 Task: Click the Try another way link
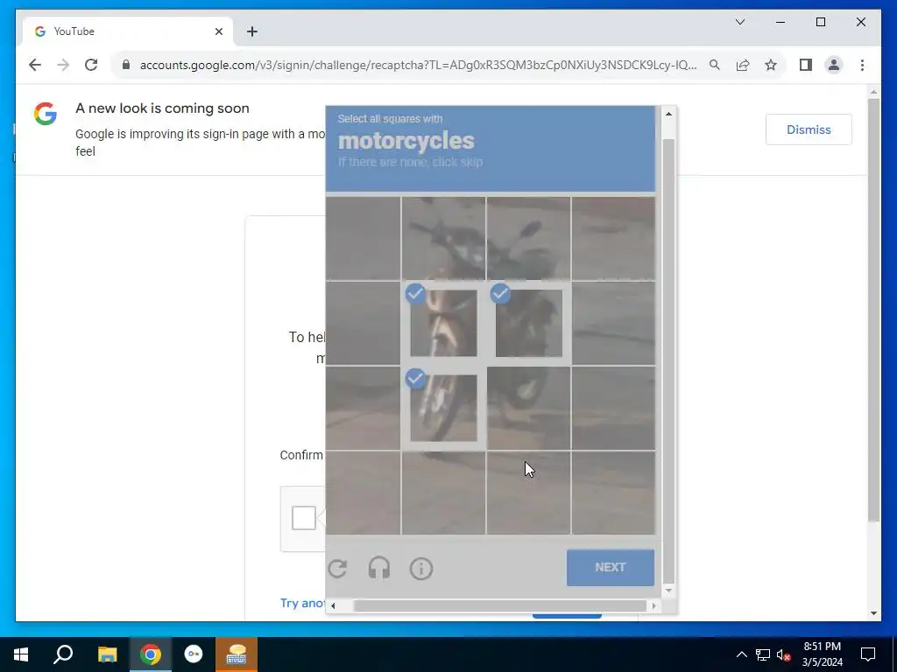coord(302,603)
